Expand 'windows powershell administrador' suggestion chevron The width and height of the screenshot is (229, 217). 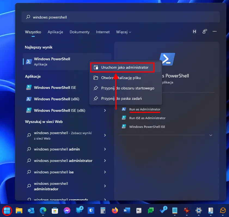[105, 186]
